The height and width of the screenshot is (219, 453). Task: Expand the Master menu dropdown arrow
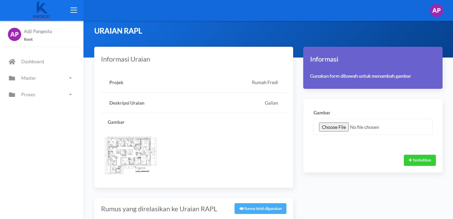(70, 78)
